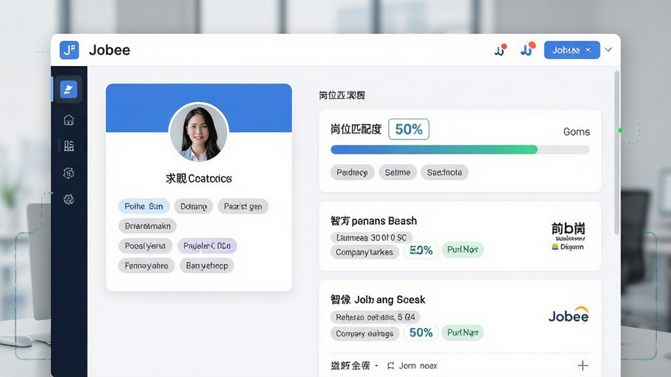
Task: Click the 'Rehearao oelhaes, 8 Q4' tag
Action: point(375,317)
